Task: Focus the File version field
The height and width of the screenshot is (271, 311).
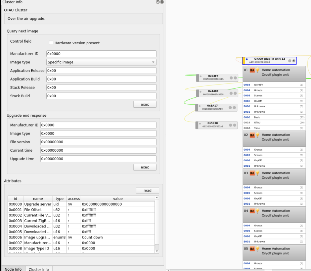Action: tap(98, 142)
